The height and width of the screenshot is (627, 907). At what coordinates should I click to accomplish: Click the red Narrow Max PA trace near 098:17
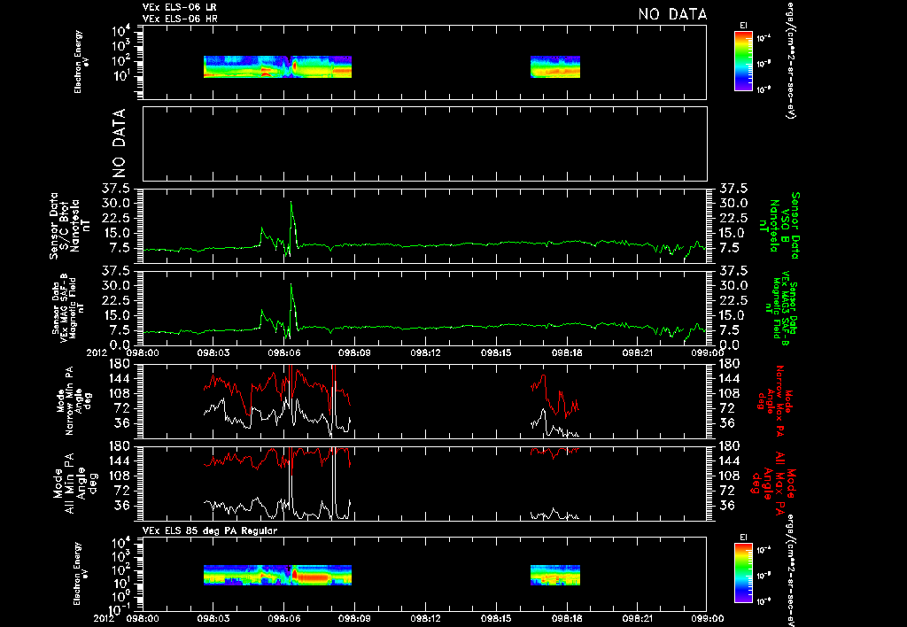point(554,396)
